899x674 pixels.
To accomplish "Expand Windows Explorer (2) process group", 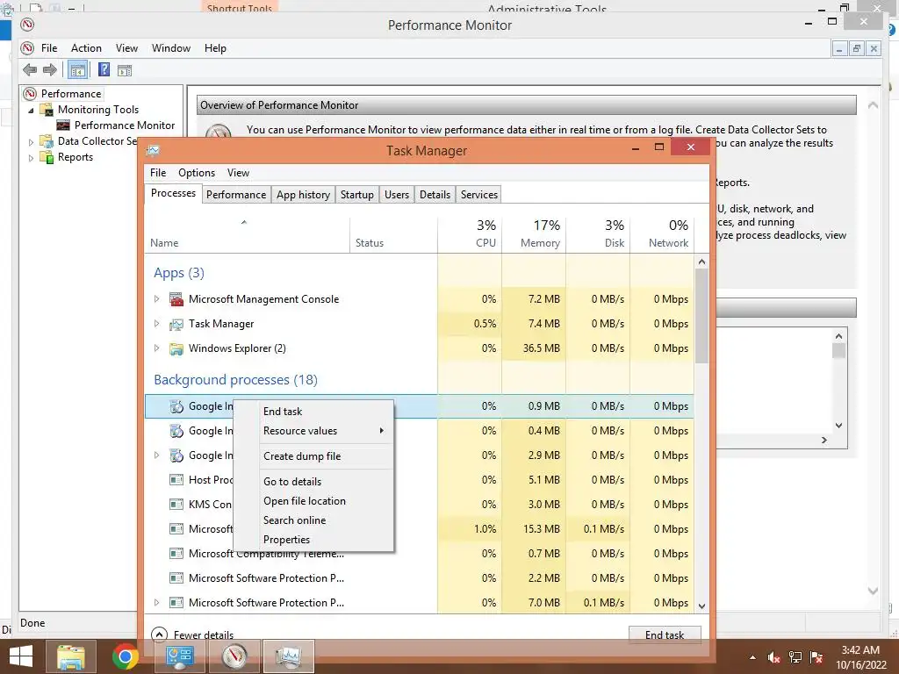I will point(156,348).
